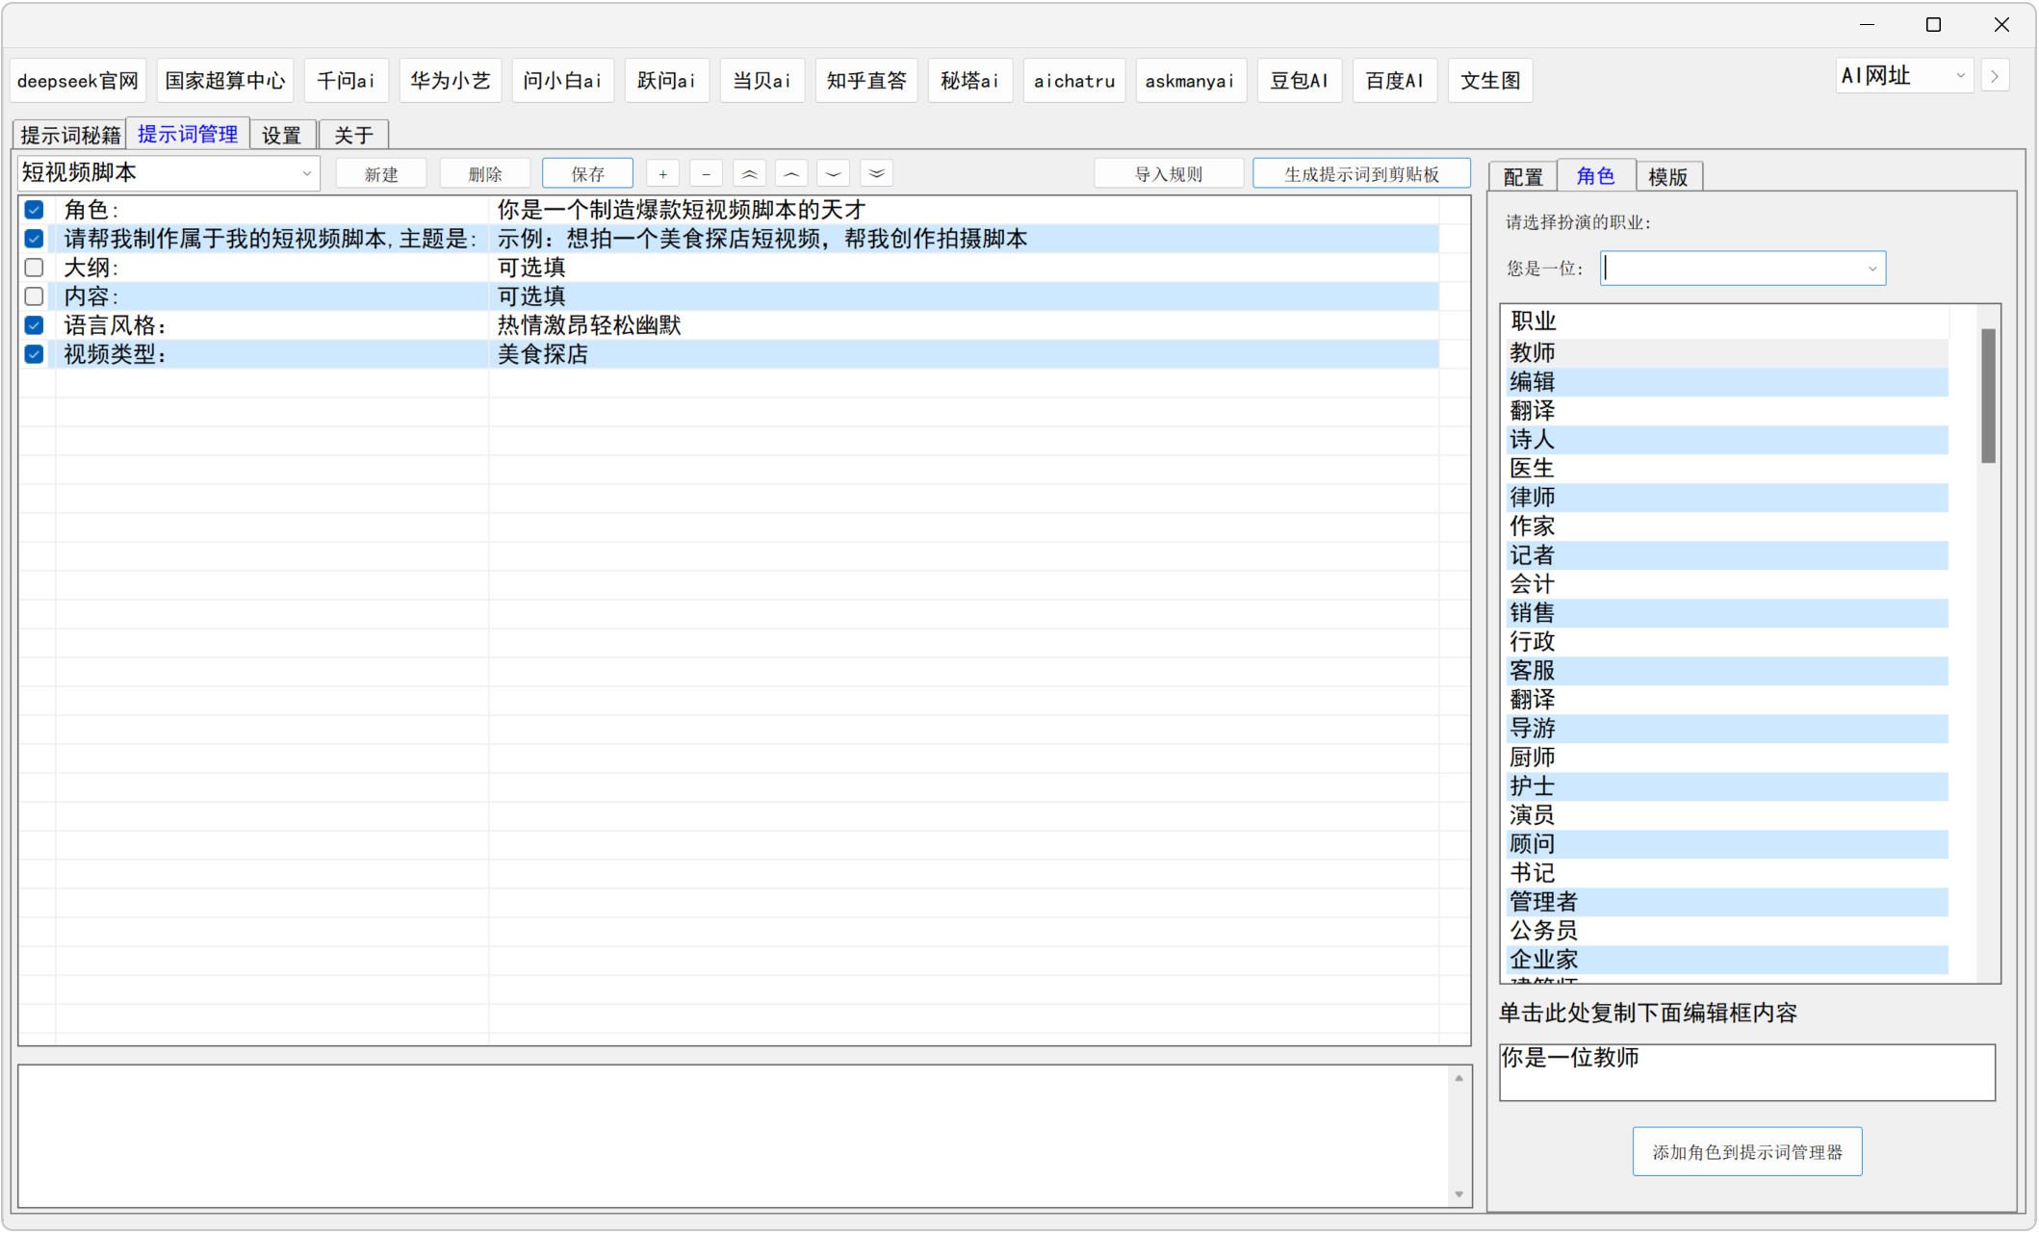Image resolution: width=2039 pixels, height=1233 pixels.
Task: Open the 华为小艺 shortcut
Action: coord(451,81)
